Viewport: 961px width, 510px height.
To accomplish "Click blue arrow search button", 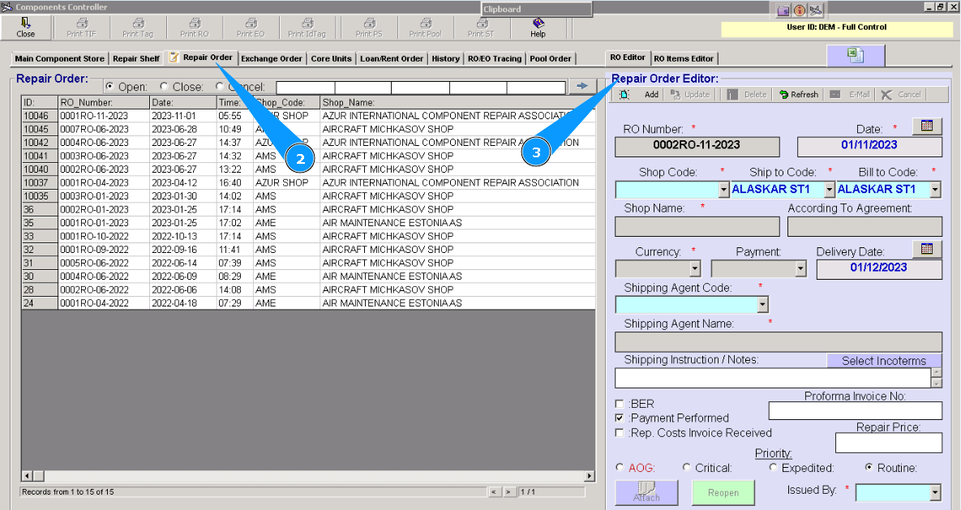I will pyautogui.click(x=582, y=86).
